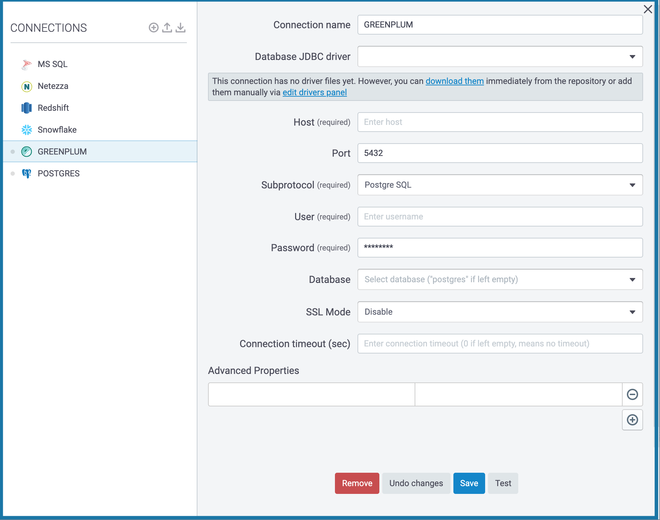Screen dimensions: 660x520
Task: Click the download connections icon
Action: point(181,28)
